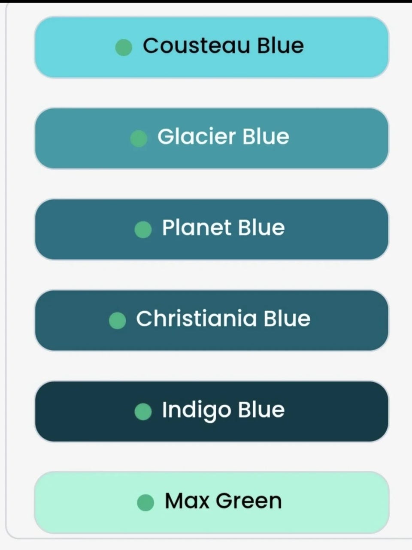
Task: Choose the Indigo Blue dark swatch
Action: (x=212, y=412)
